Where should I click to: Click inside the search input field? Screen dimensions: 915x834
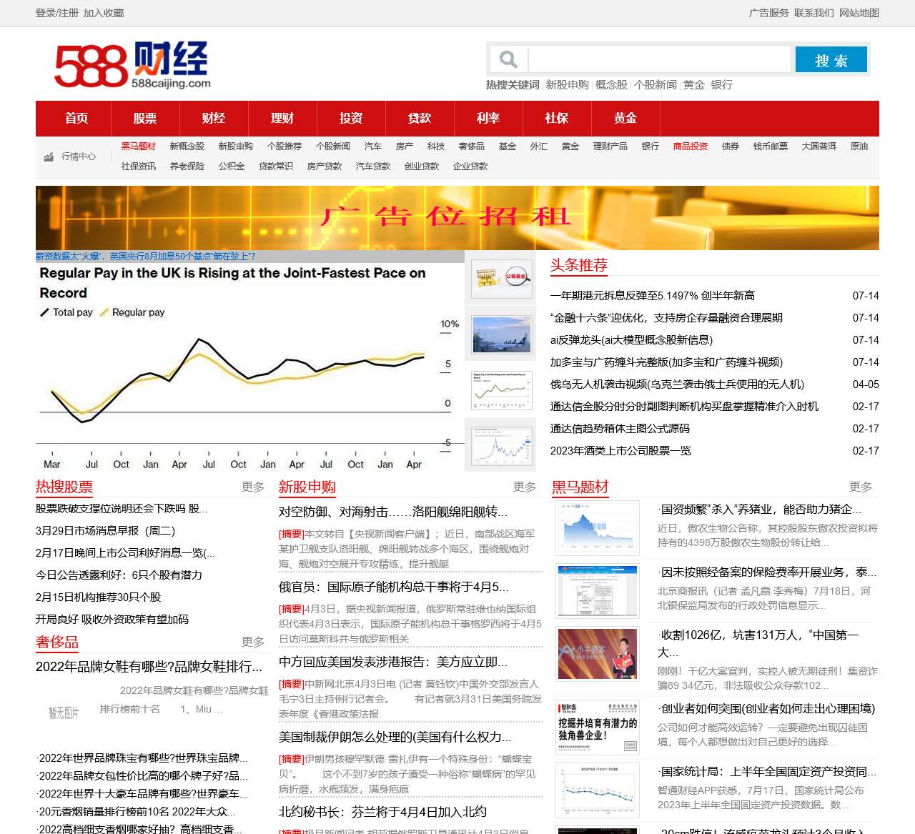pyautogui.click(x=658, y=59)
